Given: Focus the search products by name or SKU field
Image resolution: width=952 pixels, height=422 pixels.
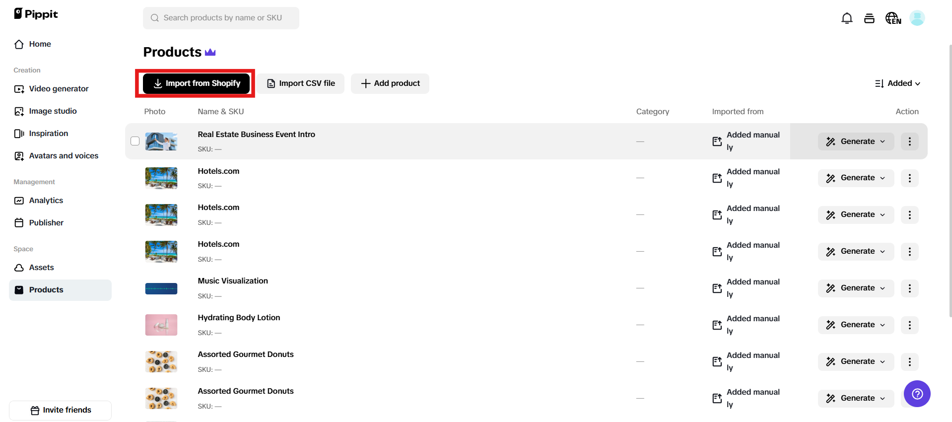Looking at the screenshot, I should click(221, 18).
